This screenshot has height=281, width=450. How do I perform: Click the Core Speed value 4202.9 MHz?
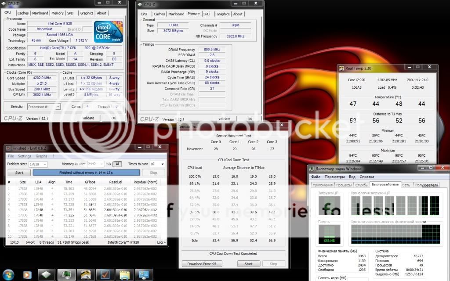pyautogui.click(x=42, y=78)
